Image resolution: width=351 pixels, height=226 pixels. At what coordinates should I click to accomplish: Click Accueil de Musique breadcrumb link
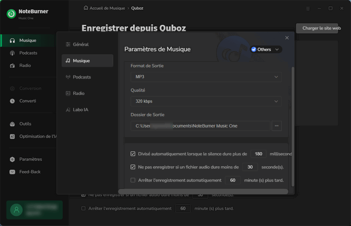click(107, 8)
